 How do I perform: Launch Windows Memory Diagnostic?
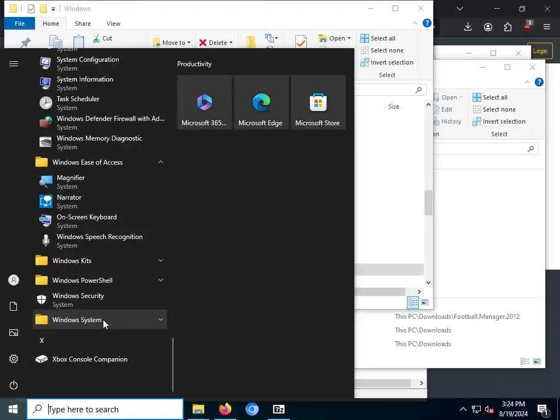(x=100, y=142)
